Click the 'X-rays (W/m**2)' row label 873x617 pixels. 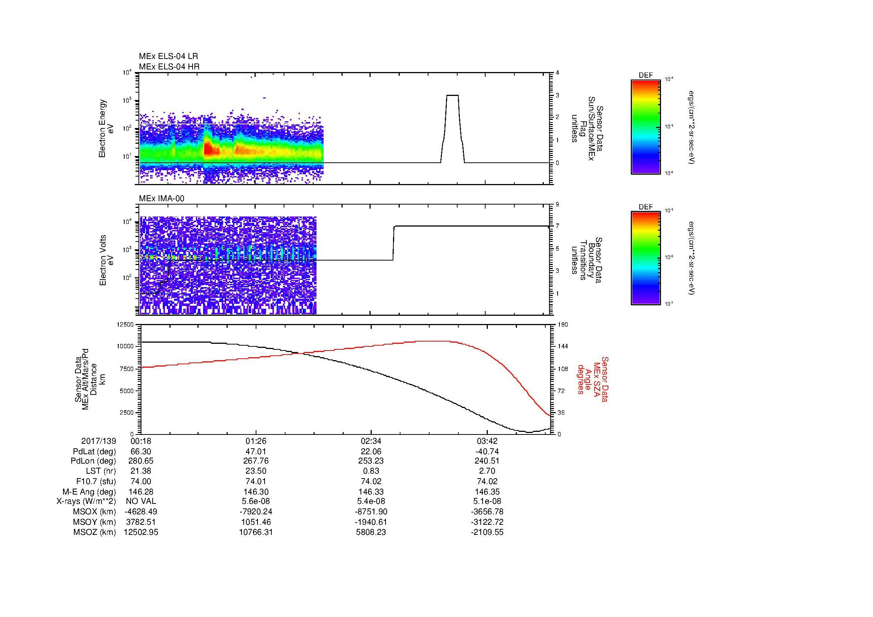coord(86,501)
